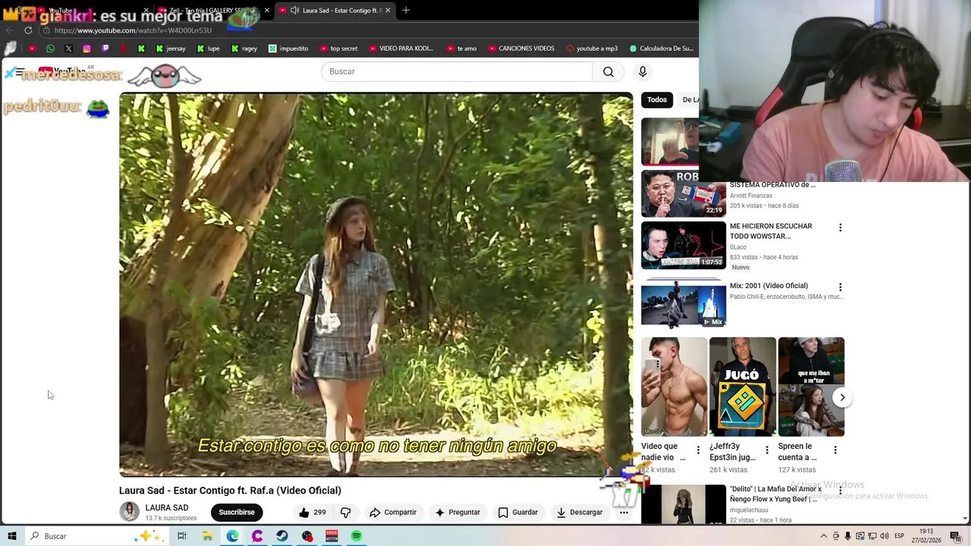Dislike the video with thumbs down
The width and height of the screenshot is (971, 546).
coord(345,512)
